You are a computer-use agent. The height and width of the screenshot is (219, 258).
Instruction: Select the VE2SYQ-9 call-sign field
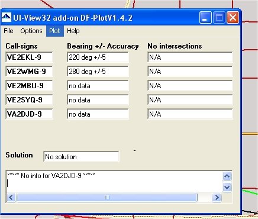tap(29, 100)
